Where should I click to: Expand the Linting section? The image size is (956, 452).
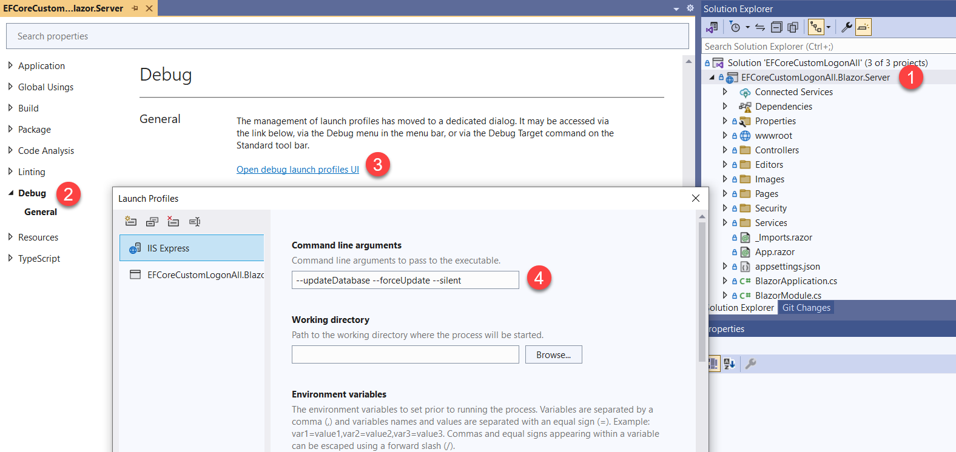click(10, 171)
